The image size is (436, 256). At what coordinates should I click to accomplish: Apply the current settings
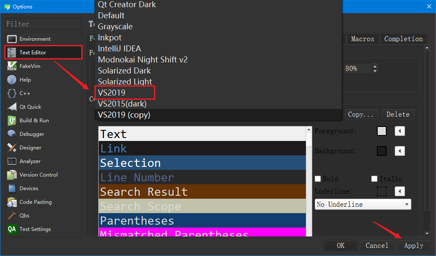click(413, 245)
